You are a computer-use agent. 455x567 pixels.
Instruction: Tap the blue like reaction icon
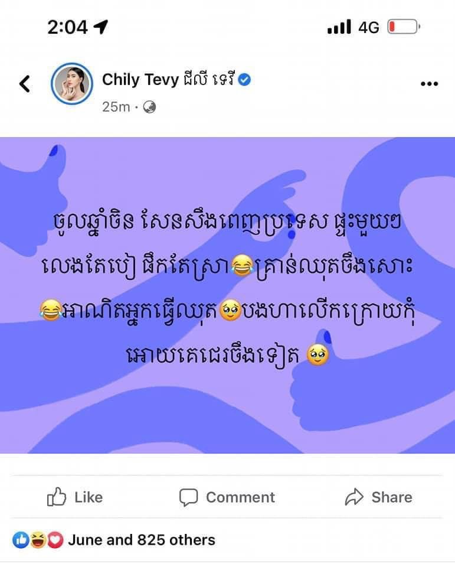[x=21, y=540]
